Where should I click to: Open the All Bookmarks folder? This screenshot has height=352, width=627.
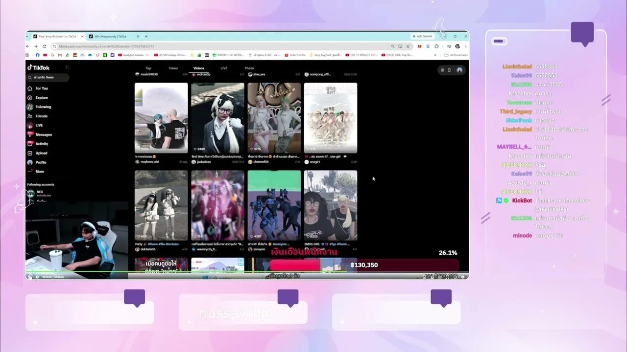[456, 55]
